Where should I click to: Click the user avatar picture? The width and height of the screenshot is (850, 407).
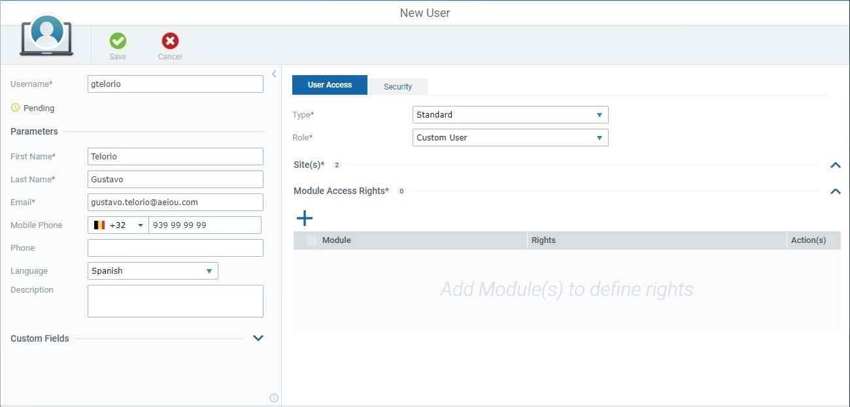click(x=46, y=34)
